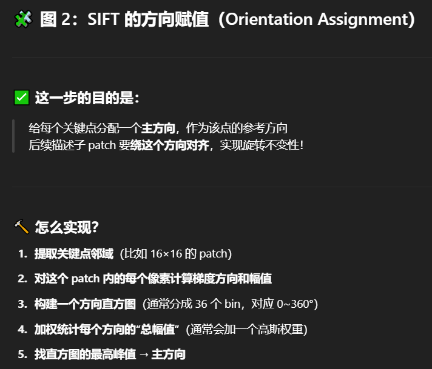Click the crossed tools emoji in the title

click(22, 20)
